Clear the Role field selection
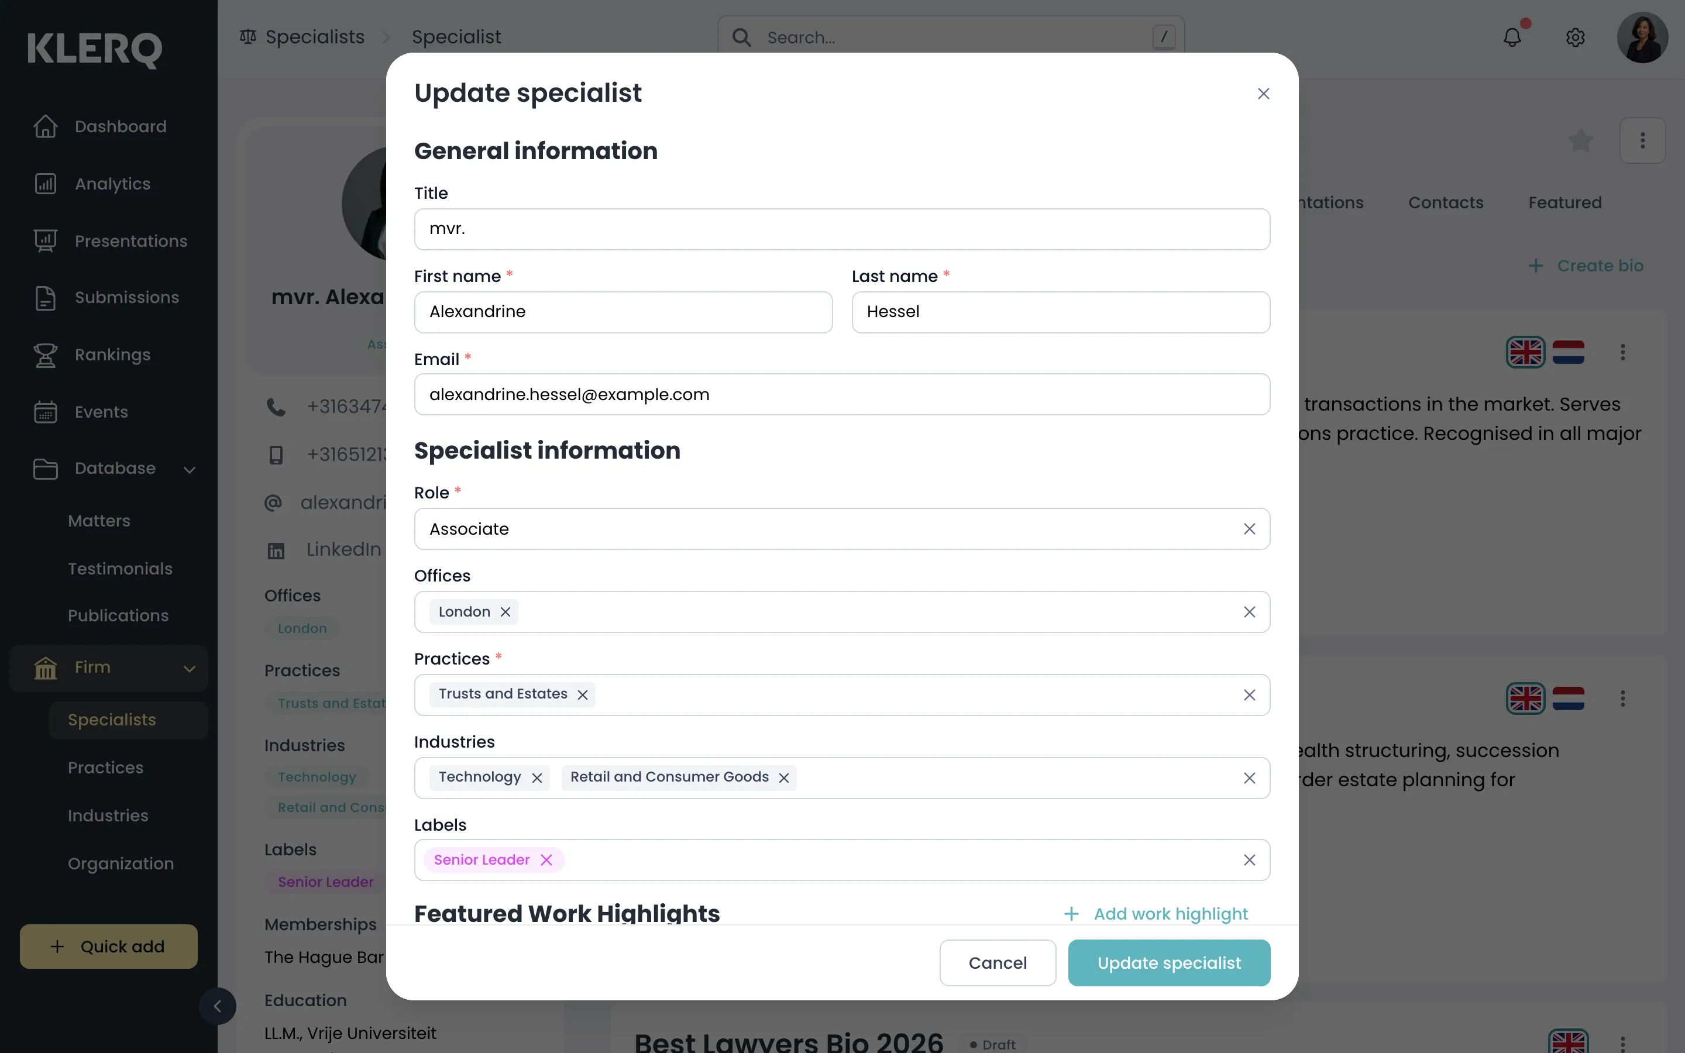This screenshot has width=1685, height=1053. [x=1249, y=529]
